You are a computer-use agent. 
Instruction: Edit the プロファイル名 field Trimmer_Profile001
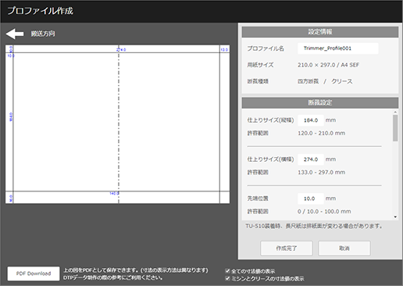(x=338, y=48)
